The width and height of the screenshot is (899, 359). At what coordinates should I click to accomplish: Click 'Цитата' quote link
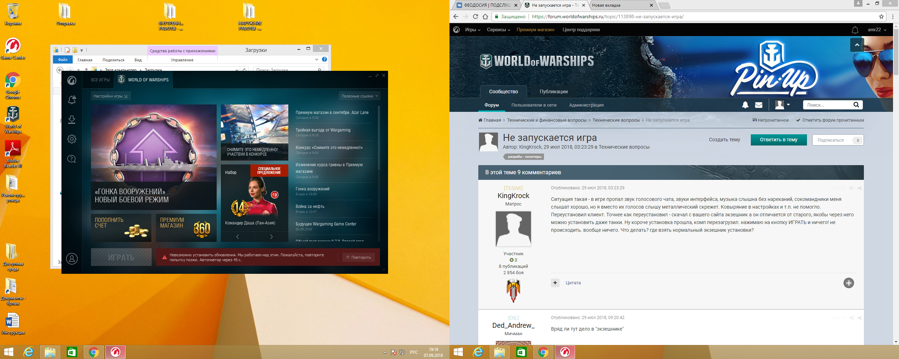[573, 283]
